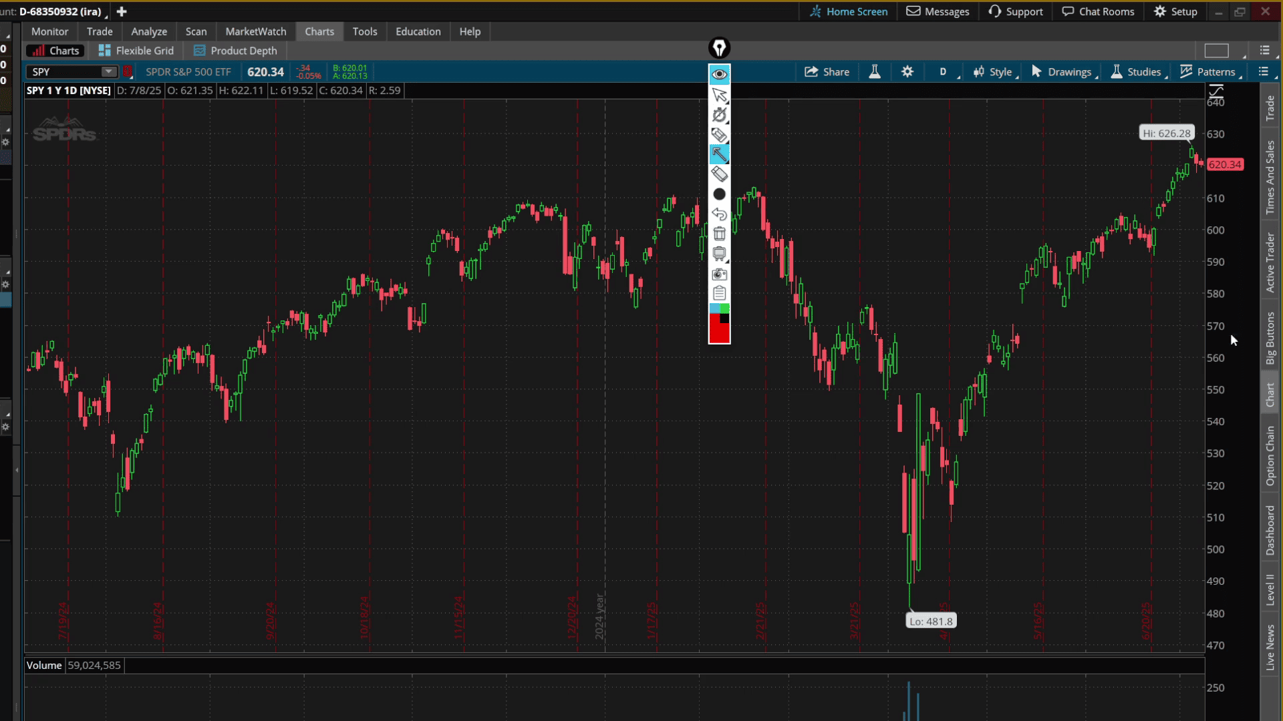Toggle the eye visibility icon in drawing toolbar
The image size is (1283, 721).
(x=719, y=74)
